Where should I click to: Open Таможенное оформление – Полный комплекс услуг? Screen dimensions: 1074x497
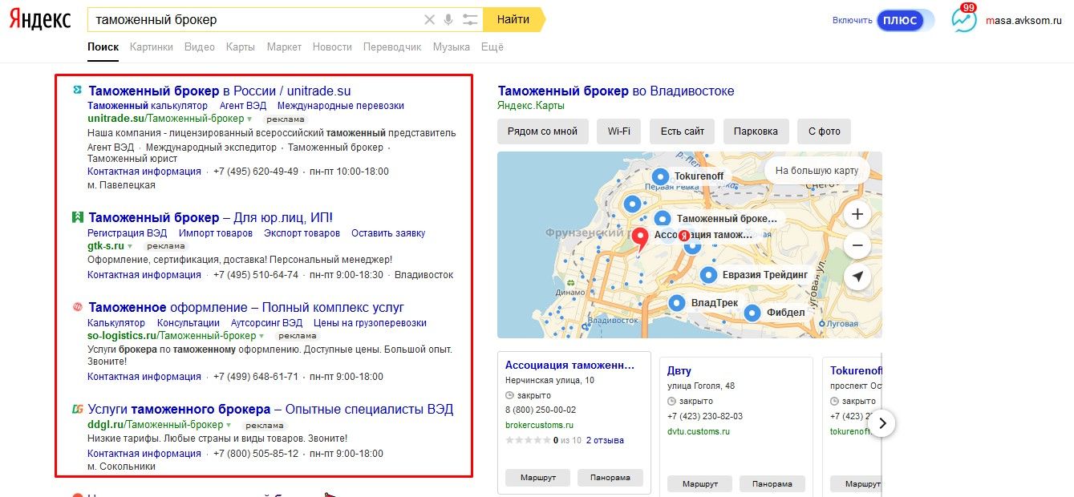coord(246,308)
